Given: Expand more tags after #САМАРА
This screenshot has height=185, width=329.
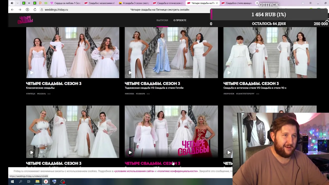Looking at the screenshot, I should (148, 94).
